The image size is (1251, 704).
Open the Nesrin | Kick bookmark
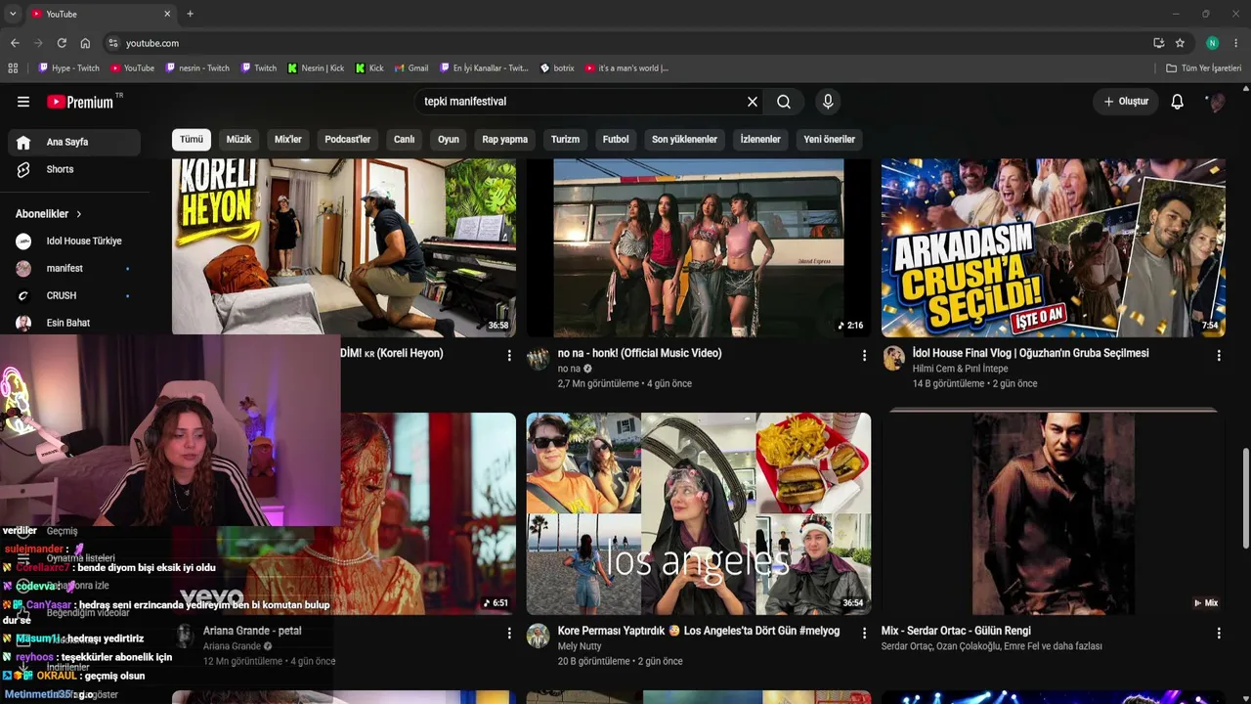click(316, 68)
